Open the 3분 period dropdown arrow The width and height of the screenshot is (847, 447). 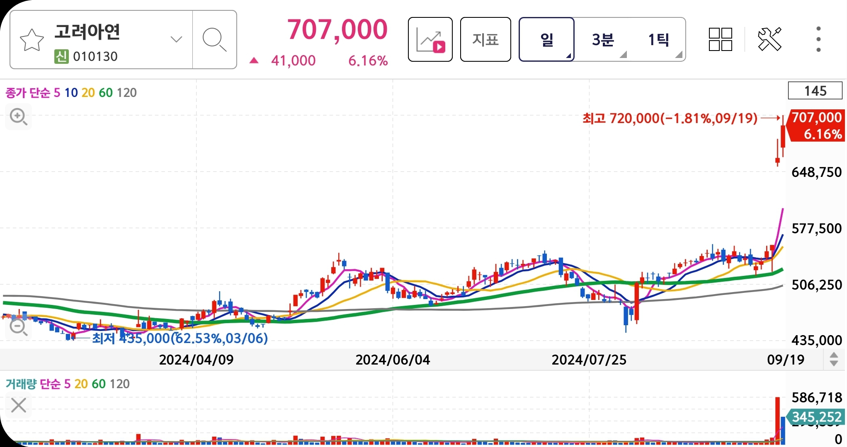tap(623, 55)
